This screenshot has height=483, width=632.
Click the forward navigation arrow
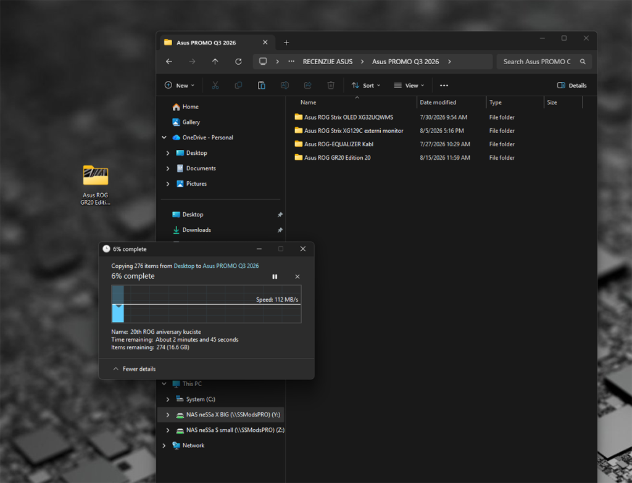click(193, 62)
